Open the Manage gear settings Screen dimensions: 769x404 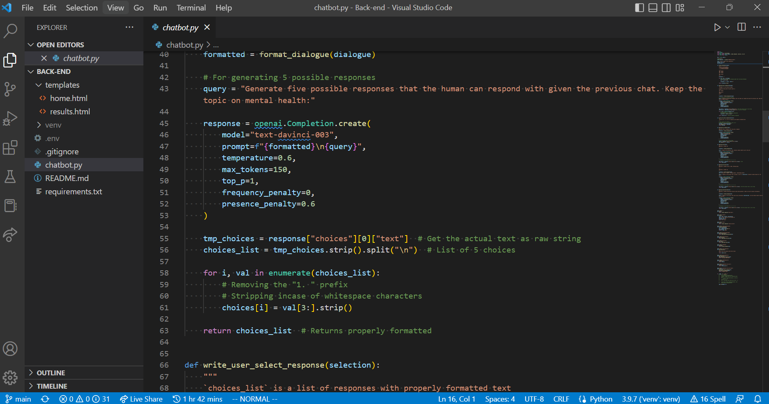tap(10, 378)
